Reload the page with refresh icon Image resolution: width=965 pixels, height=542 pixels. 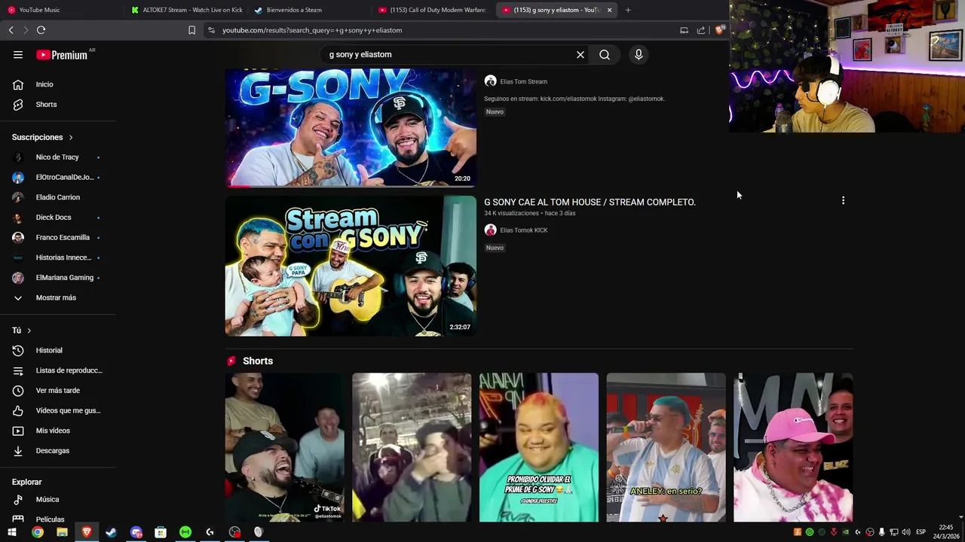click(41, 30)
